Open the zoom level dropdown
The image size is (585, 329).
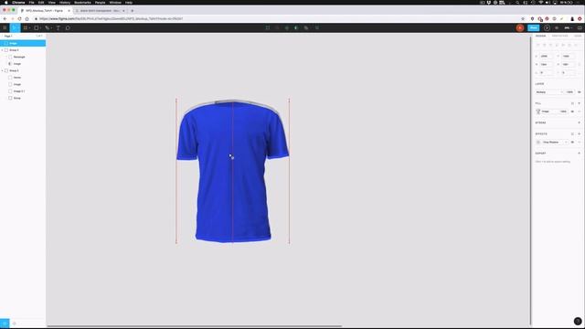tap(568, 28)
